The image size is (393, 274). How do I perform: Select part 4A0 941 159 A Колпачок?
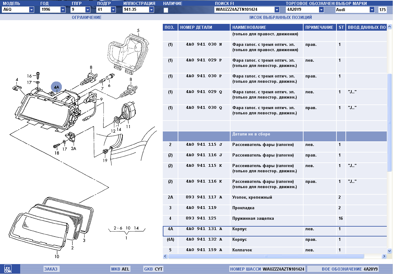(x=275, y=250)
